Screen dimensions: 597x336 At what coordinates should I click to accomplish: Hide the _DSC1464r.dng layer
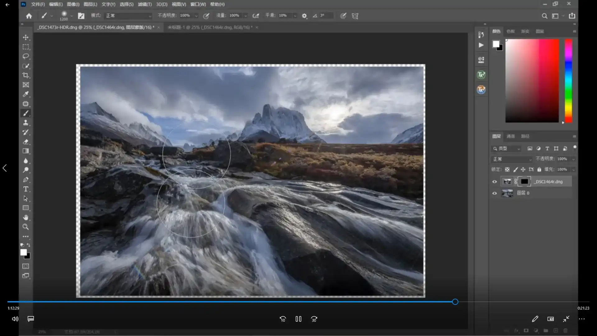click(494, 182)
